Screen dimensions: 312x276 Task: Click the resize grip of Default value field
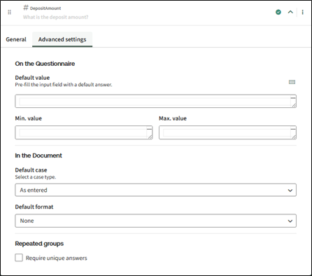294,105
